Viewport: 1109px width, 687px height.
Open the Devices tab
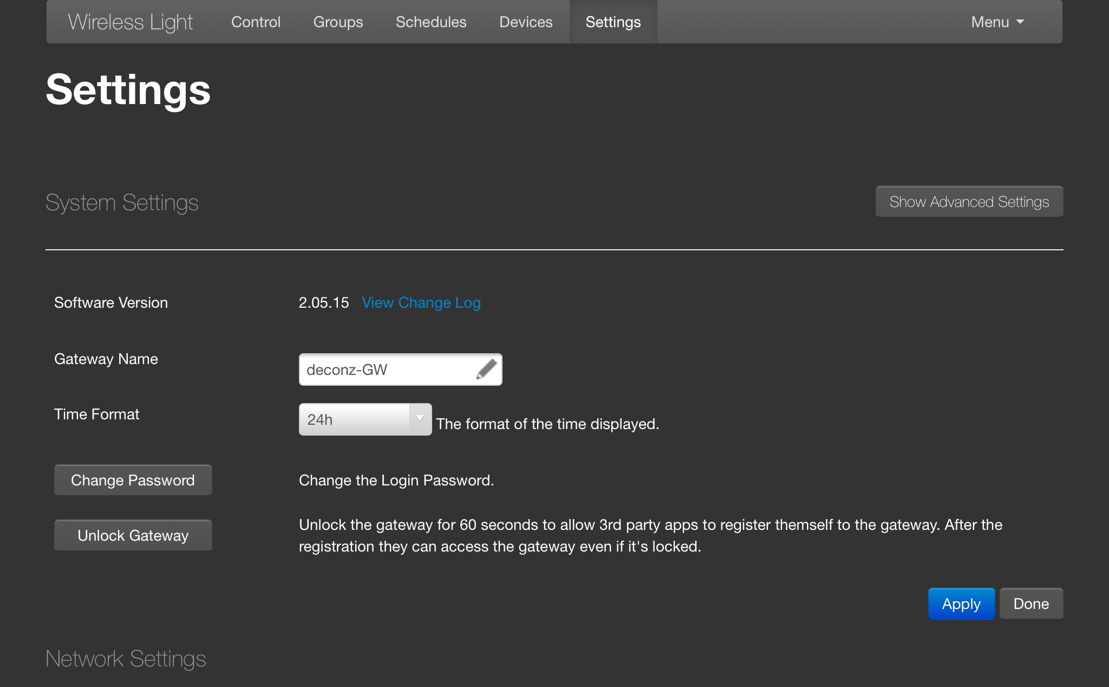point(526,22)
